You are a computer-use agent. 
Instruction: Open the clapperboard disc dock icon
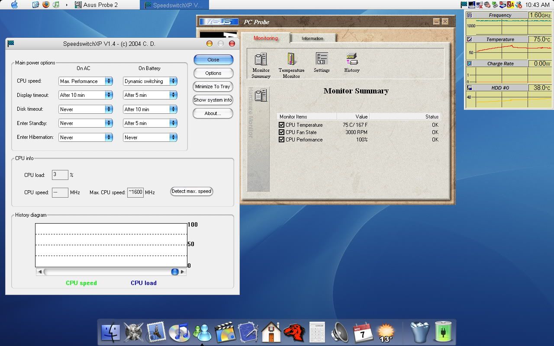point(225,332)
